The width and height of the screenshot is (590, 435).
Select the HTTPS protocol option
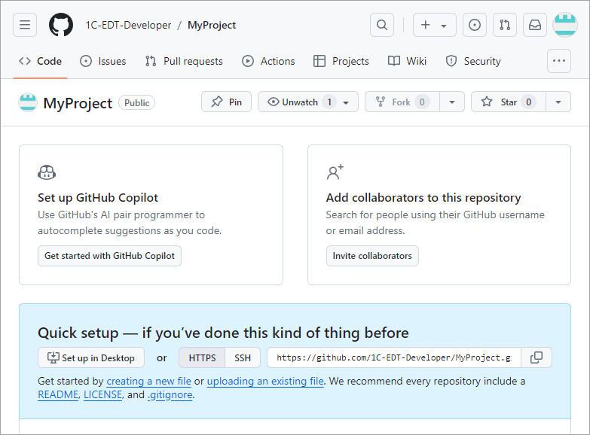[202, 357]
